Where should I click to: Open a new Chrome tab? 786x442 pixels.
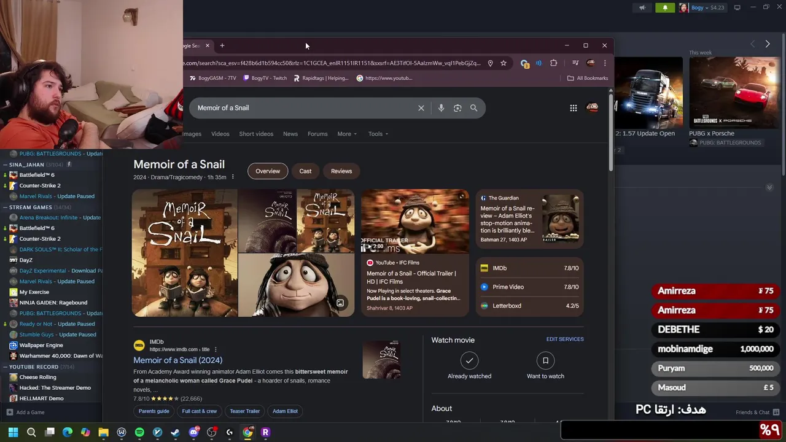point(222,45)
